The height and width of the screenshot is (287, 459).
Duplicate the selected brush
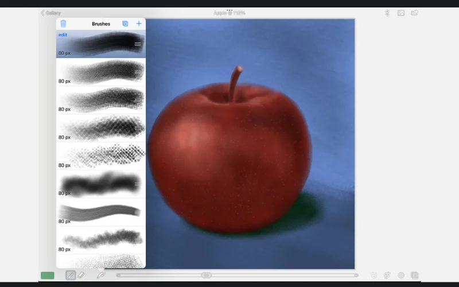(125, 24)
